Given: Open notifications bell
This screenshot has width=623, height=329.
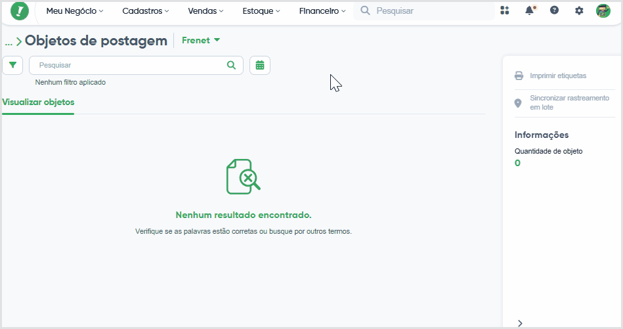Looking at the screenshot, I should click(x=530, y=11).
